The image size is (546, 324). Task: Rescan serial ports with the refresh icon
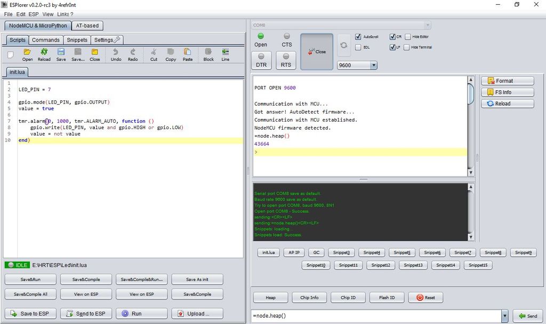click(344, 45)
